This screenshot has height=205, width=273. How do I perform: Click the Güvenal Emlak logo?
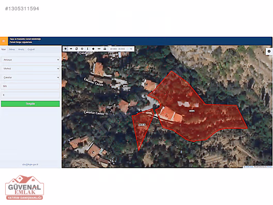click(x=24, y=187)
